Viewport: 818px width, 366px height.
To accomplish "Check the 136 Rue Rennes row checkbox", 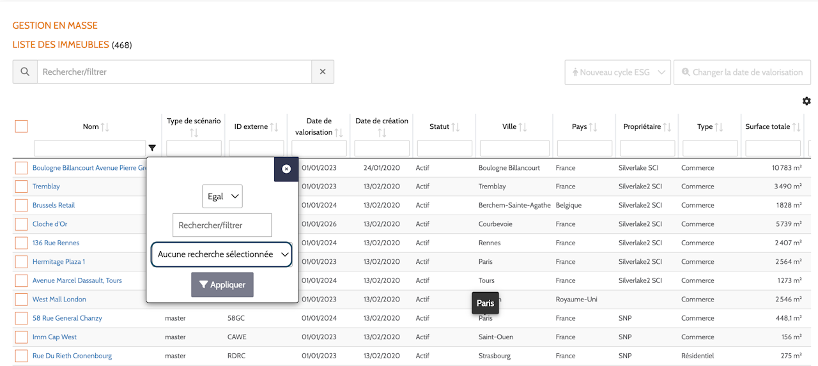I will 21,243.
